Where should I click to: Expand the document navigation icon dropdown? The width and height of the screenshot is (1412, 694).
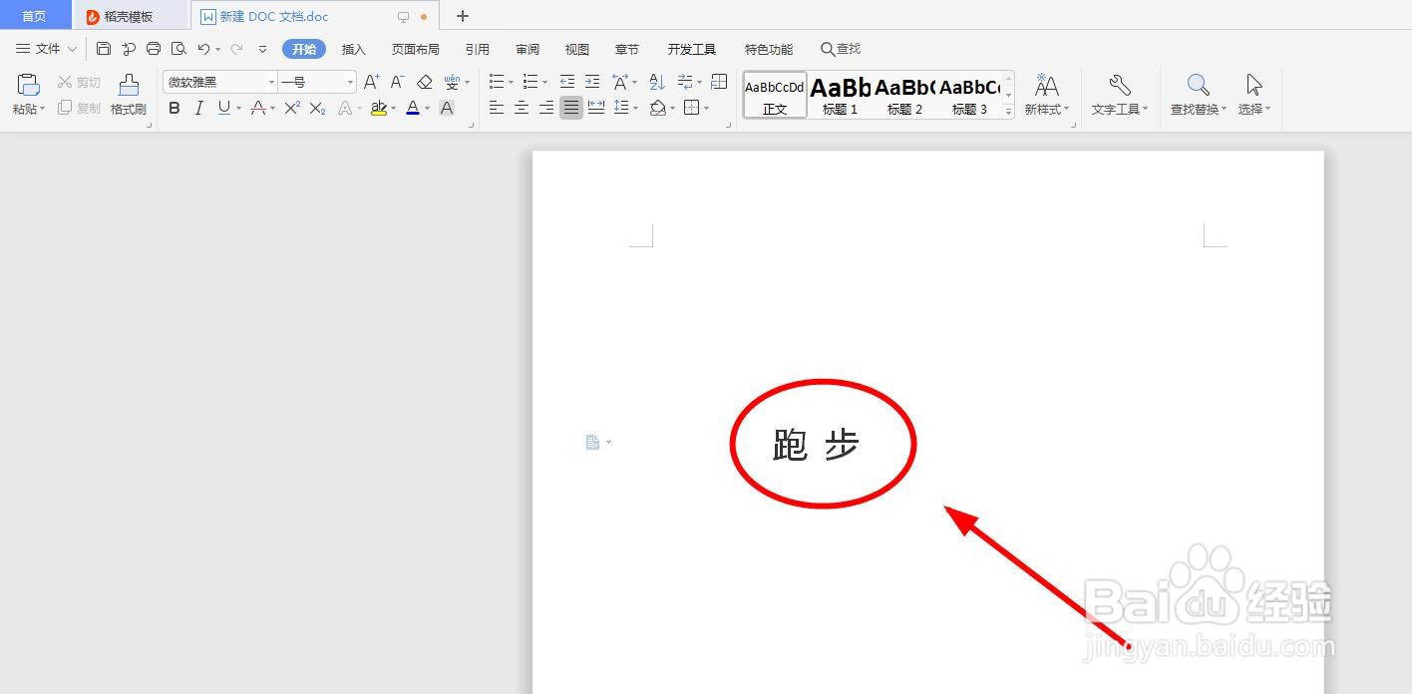(608, 443)
